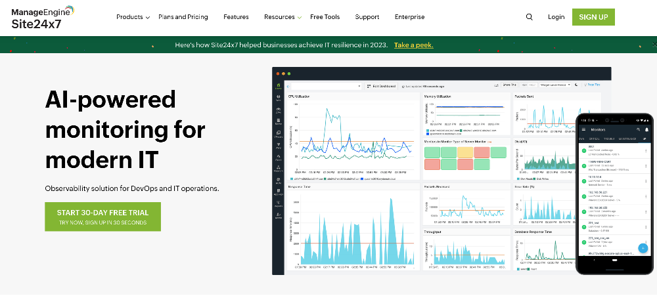This screenshot has height=296, width=657.
Task: Open the Enterprise page
Action: (409, 17)
